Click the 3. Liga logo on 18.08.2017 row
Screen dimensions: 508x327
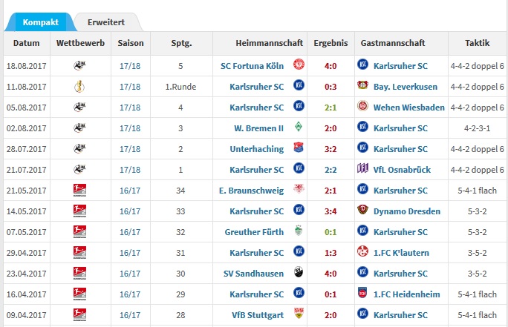pos(79,66)
